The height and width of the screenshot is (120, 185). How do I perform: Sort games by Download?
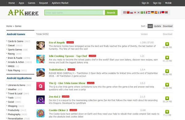(168, 26)
